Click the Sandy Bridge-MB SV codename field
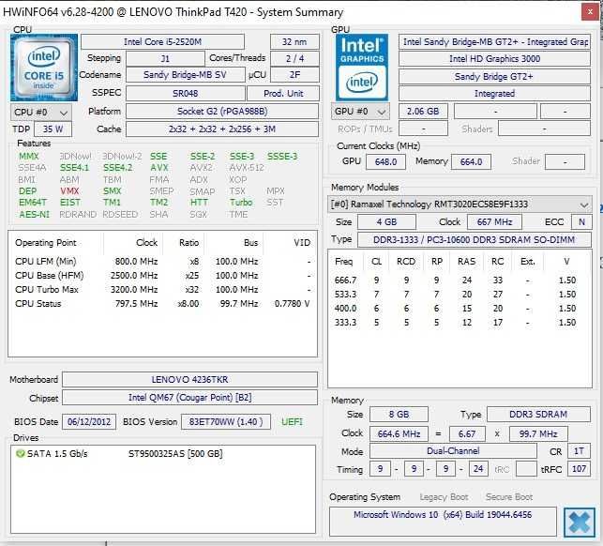This screenshot has height=546, width=603. pos(186,75)
